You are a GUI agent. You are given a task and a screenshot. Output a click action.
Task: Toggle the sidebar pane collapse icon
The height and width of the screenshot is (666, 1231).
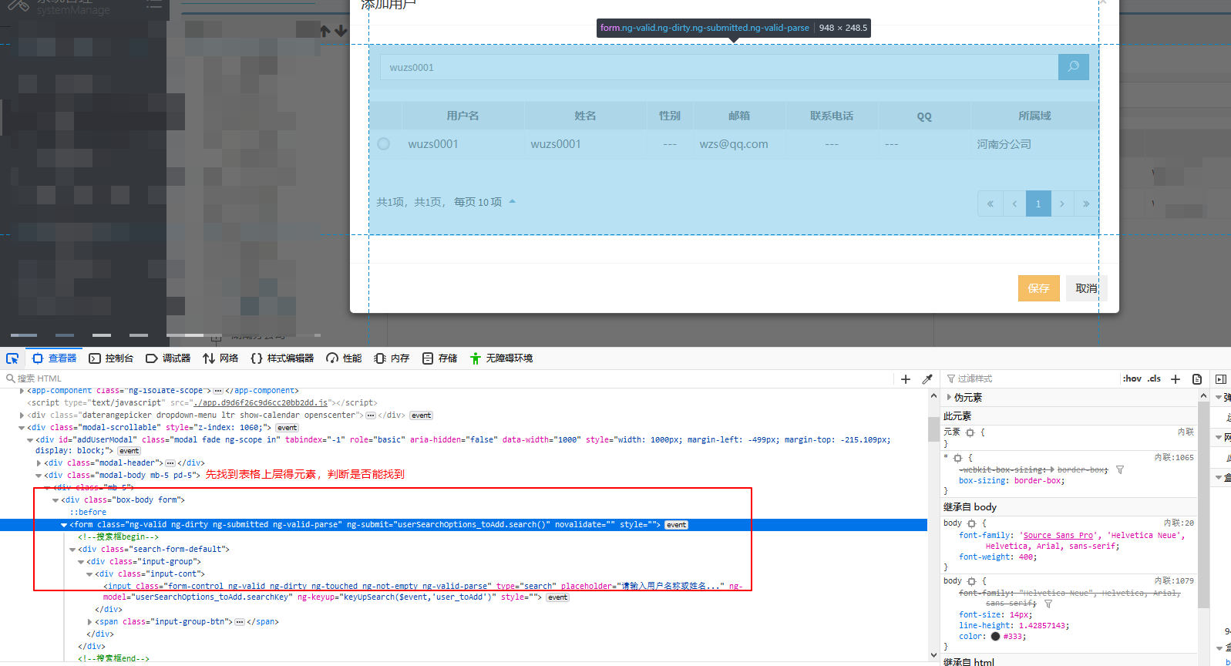click(x=1221, y=379)
